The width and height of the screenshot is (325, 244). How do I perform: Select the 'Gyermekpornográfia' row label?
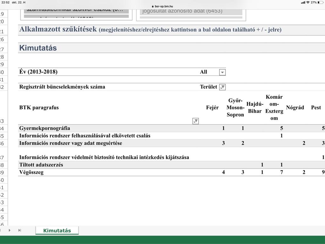click(x=44, y=128)
